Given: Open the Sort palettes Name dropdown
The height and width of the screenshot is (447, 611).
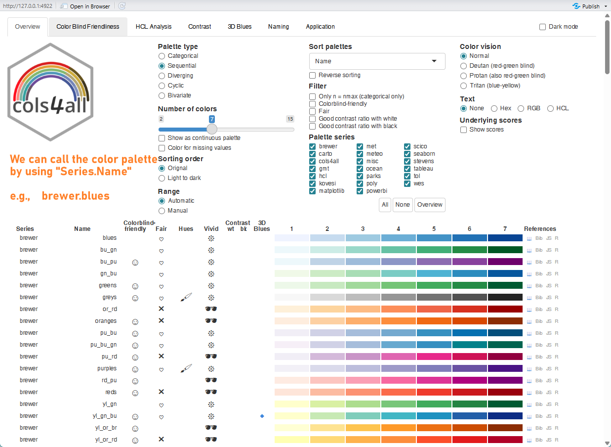Looking at the screenshot, I should [377, 61].
